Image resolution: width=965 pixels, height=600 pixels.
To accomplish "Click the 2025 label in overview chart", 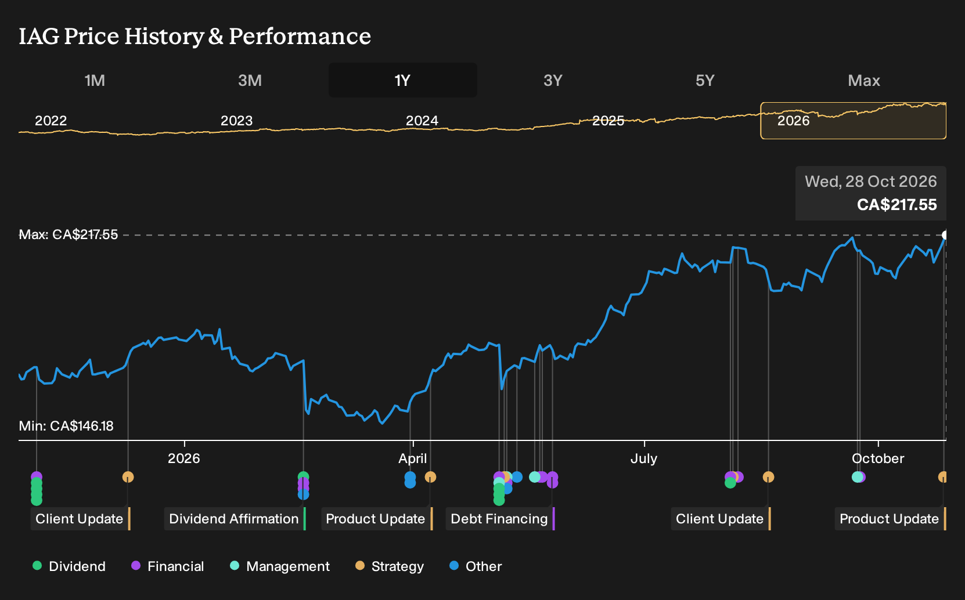I will (608, 121).
